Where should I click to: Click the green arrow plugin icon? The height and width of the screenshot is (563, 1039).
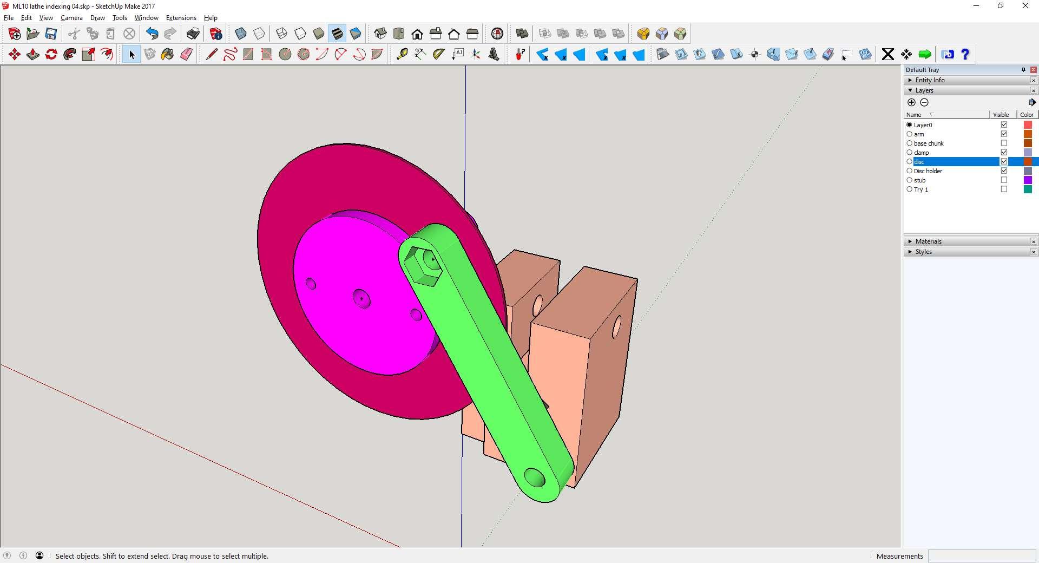(x=925, y=54)
